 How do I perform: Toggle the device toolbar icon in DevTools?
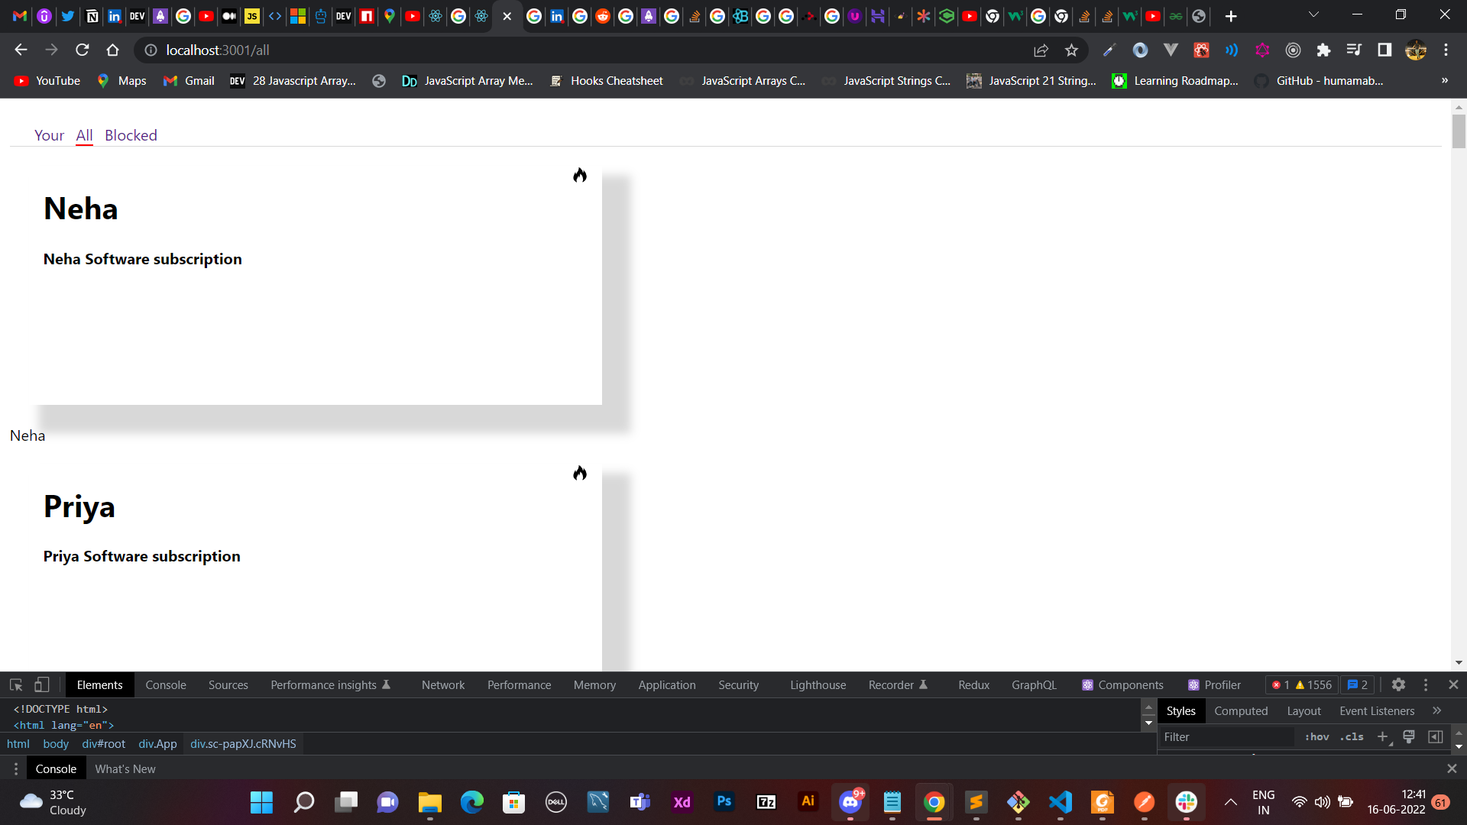(x=42, y=685)
